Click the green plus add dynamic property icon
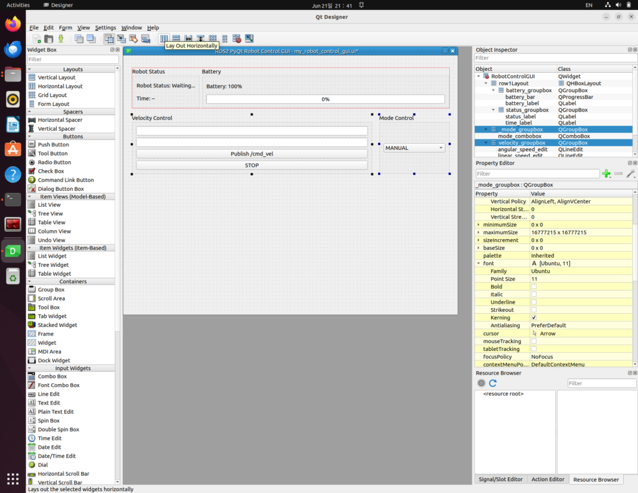This screenshot has height=493, width=638. (606, 174)
